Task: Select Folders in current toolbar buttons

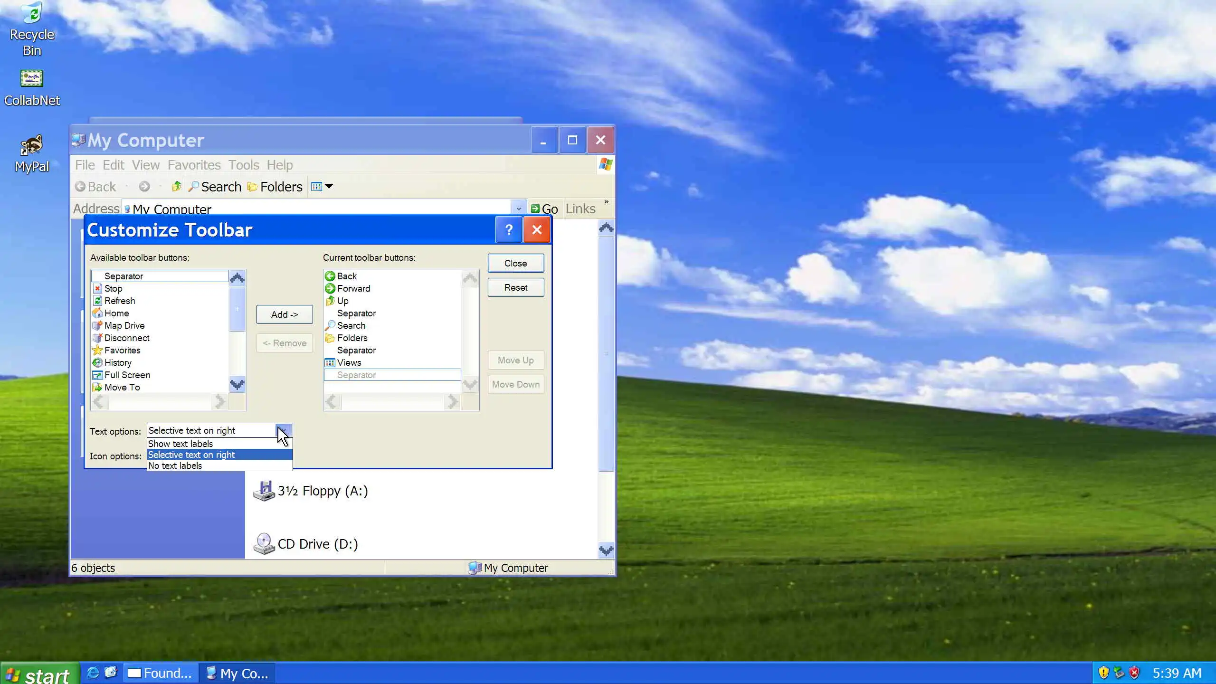Action: tap(351, 338)
